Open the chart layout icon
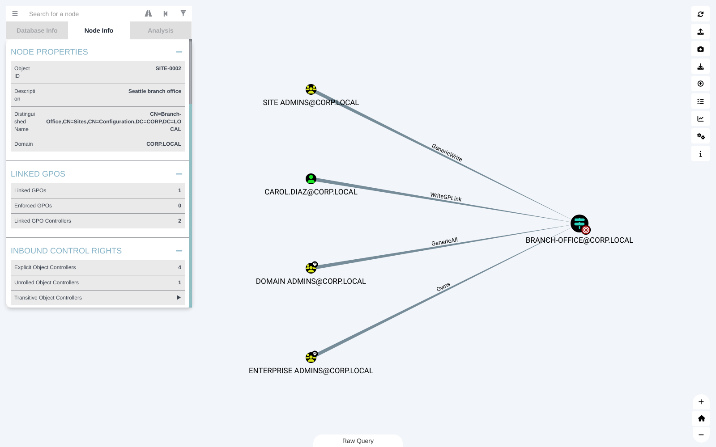716x447 pixels. point(700,119)
